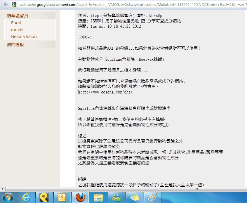
Task: Click the line 天啊><
Action: pyautogui.click(x=84, y=37)
